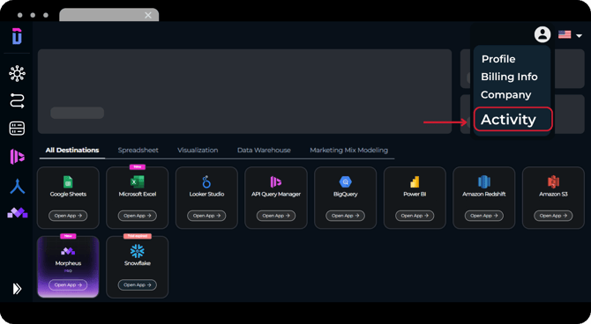591x324 pixels.
Task: Click the Amazon S3 icon
Action: coord(553,182)
